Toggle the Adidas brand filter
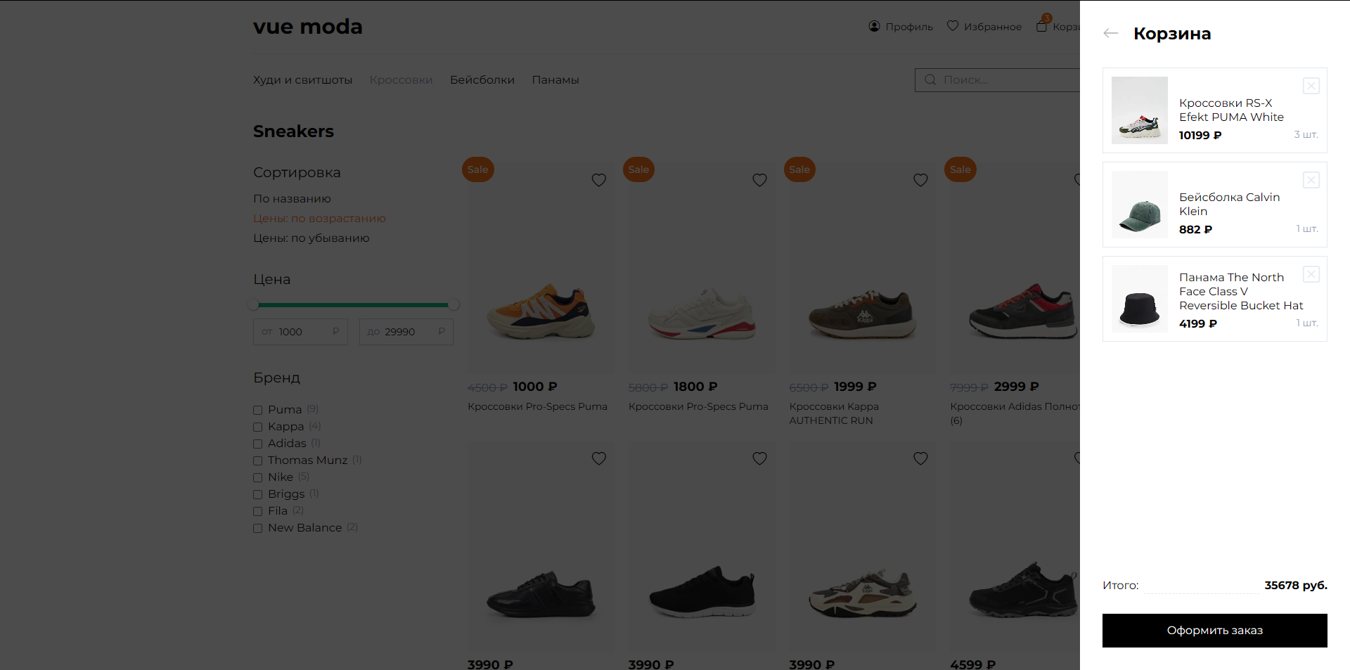 pos(258,444)
